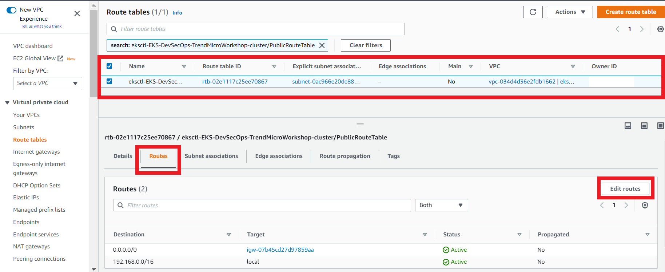Open the Select a VPC dropdown
This screenshot has width=665, height=272.
(x=48, y=83)
